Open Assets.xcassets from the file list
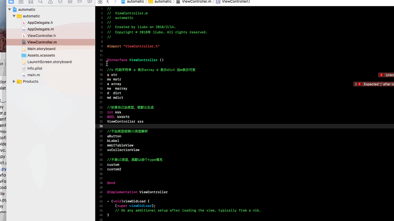This screenshot has width=394, height=221. (x=50, y=55)
